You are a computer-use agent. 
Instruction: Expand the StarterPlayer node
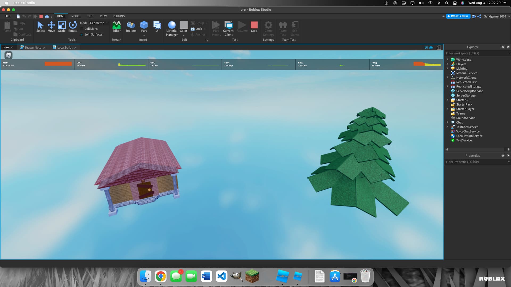pyautogui.click(x=447, y=109)
